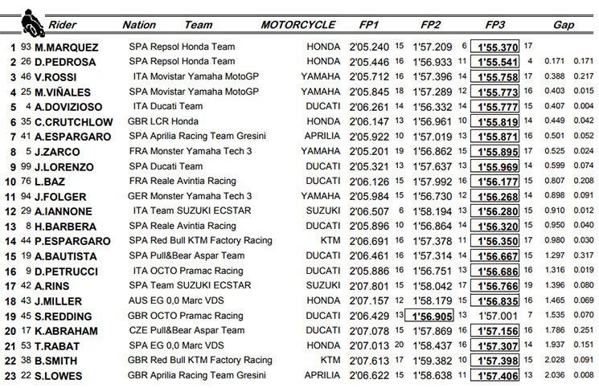599x388 pixels.
Task: Click Lowes's boxed FP3 time 1'57.406
Action: (494, 375)
